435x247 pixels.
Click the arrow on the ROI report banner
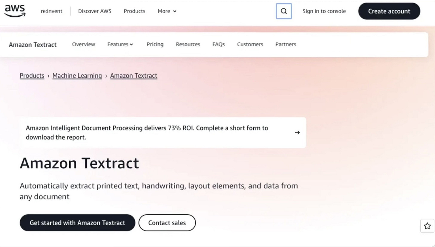tap(297, 132)
